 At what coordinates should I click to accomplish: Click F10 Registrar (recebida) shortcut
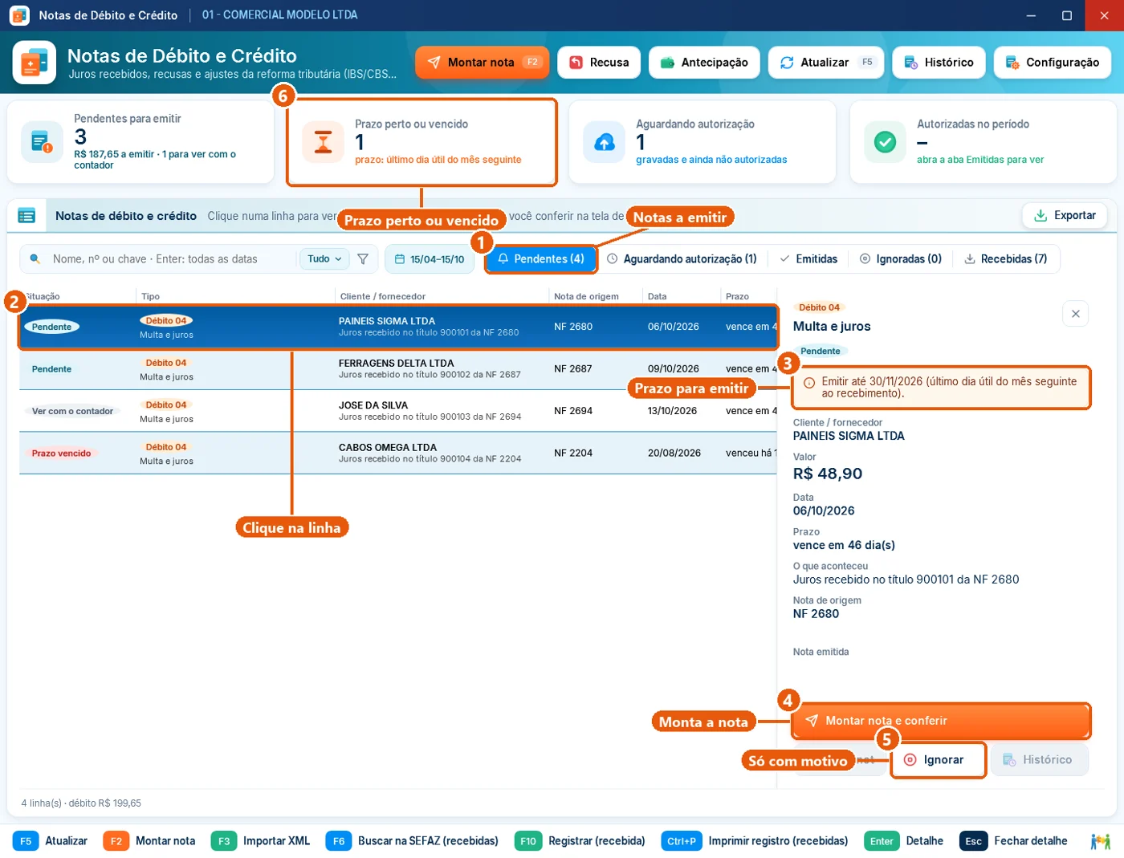580,841
